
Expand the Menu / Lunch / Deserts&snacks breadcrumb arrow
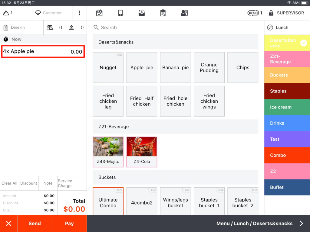point(301,224)
